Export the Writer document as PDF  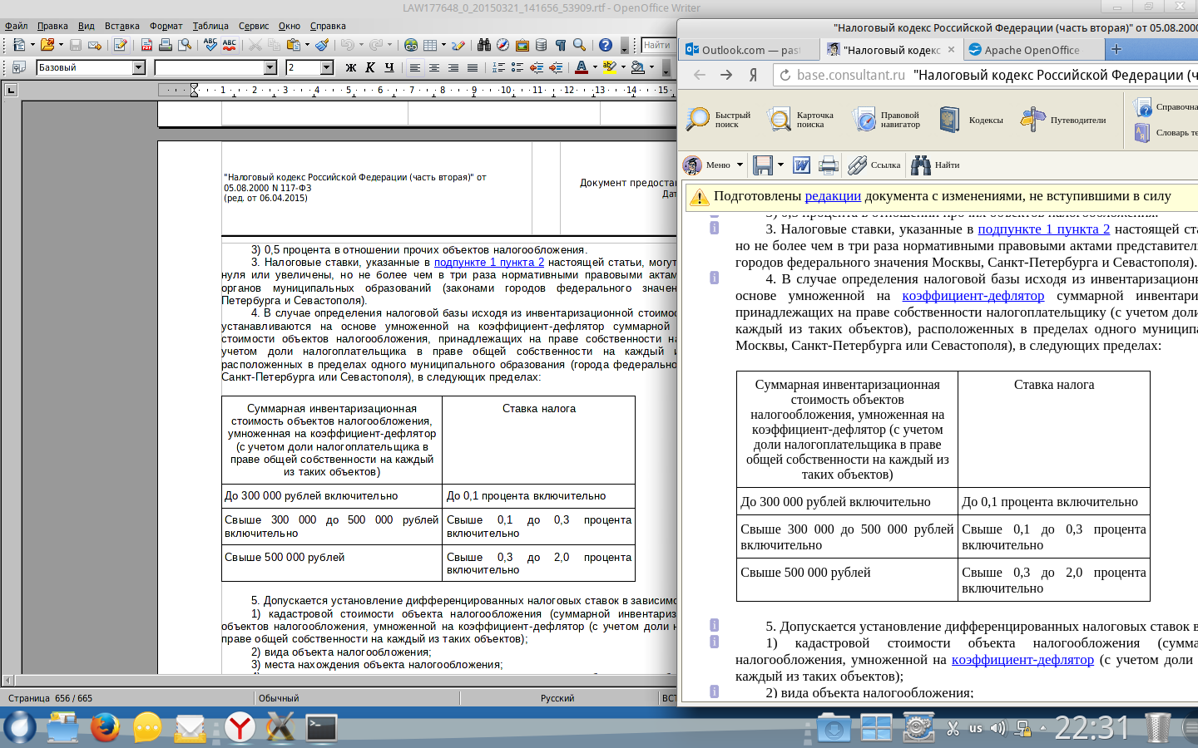pyautogui.click(x=146, y=45)
